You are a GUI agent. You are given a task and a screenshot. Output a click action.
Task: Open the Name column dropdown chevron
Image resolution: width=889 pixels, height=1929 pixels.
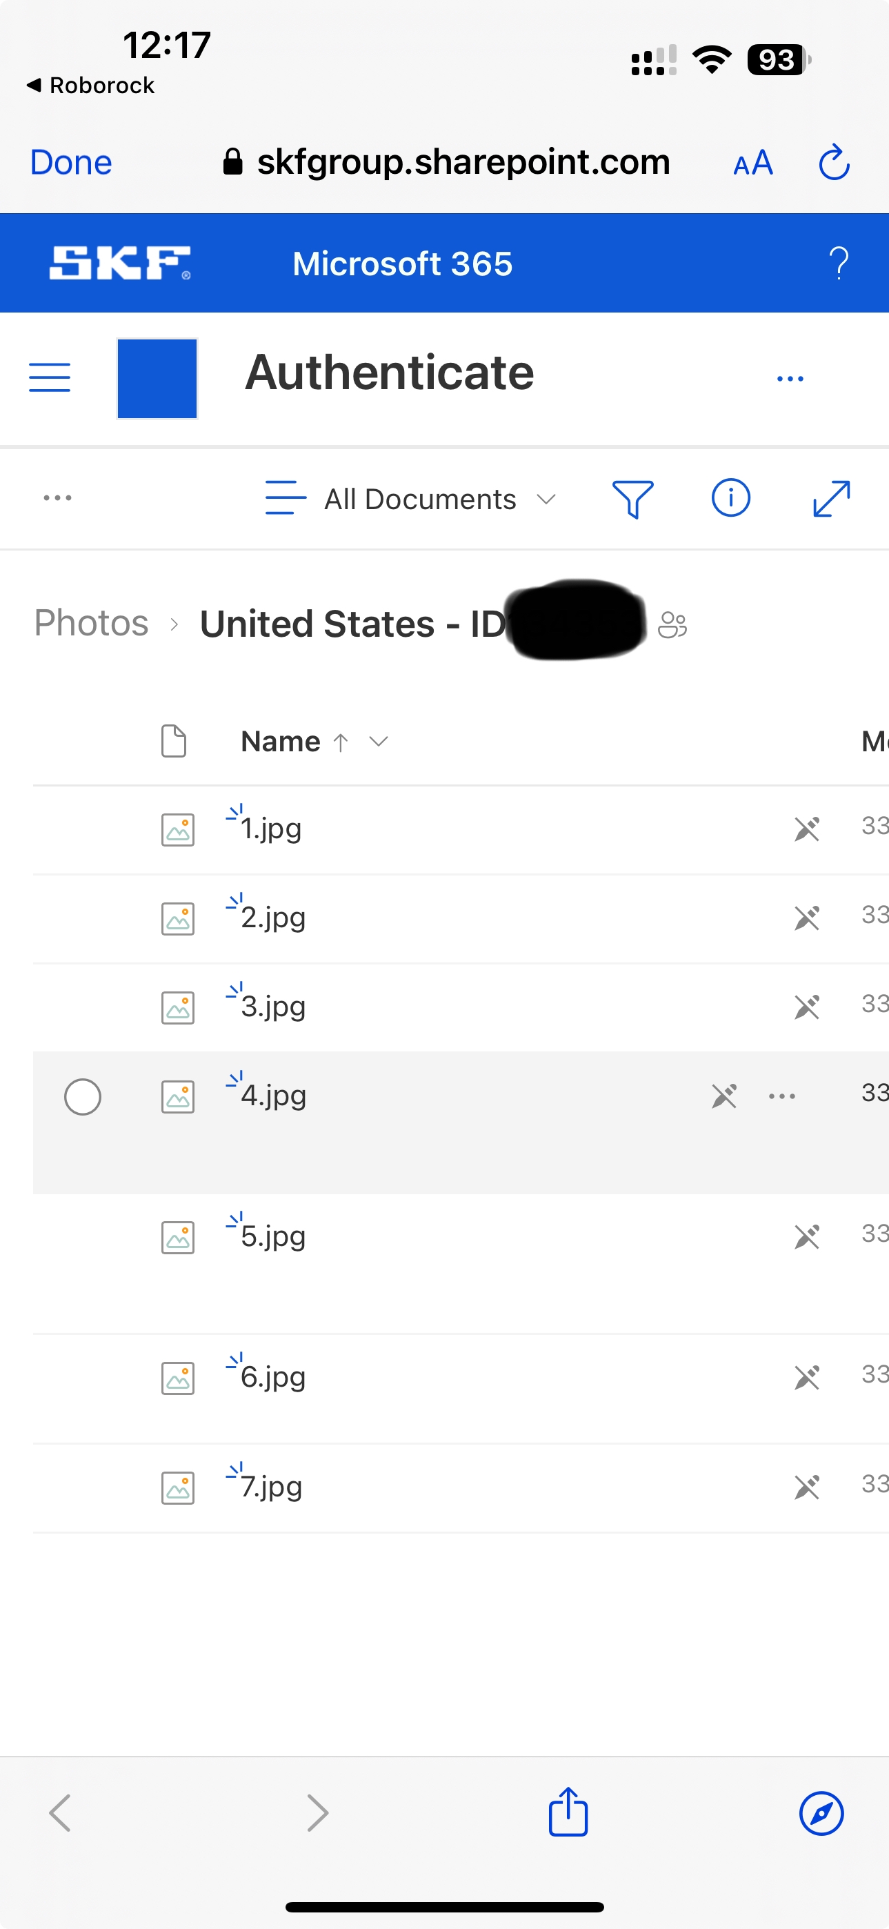[x=379, y=742]
